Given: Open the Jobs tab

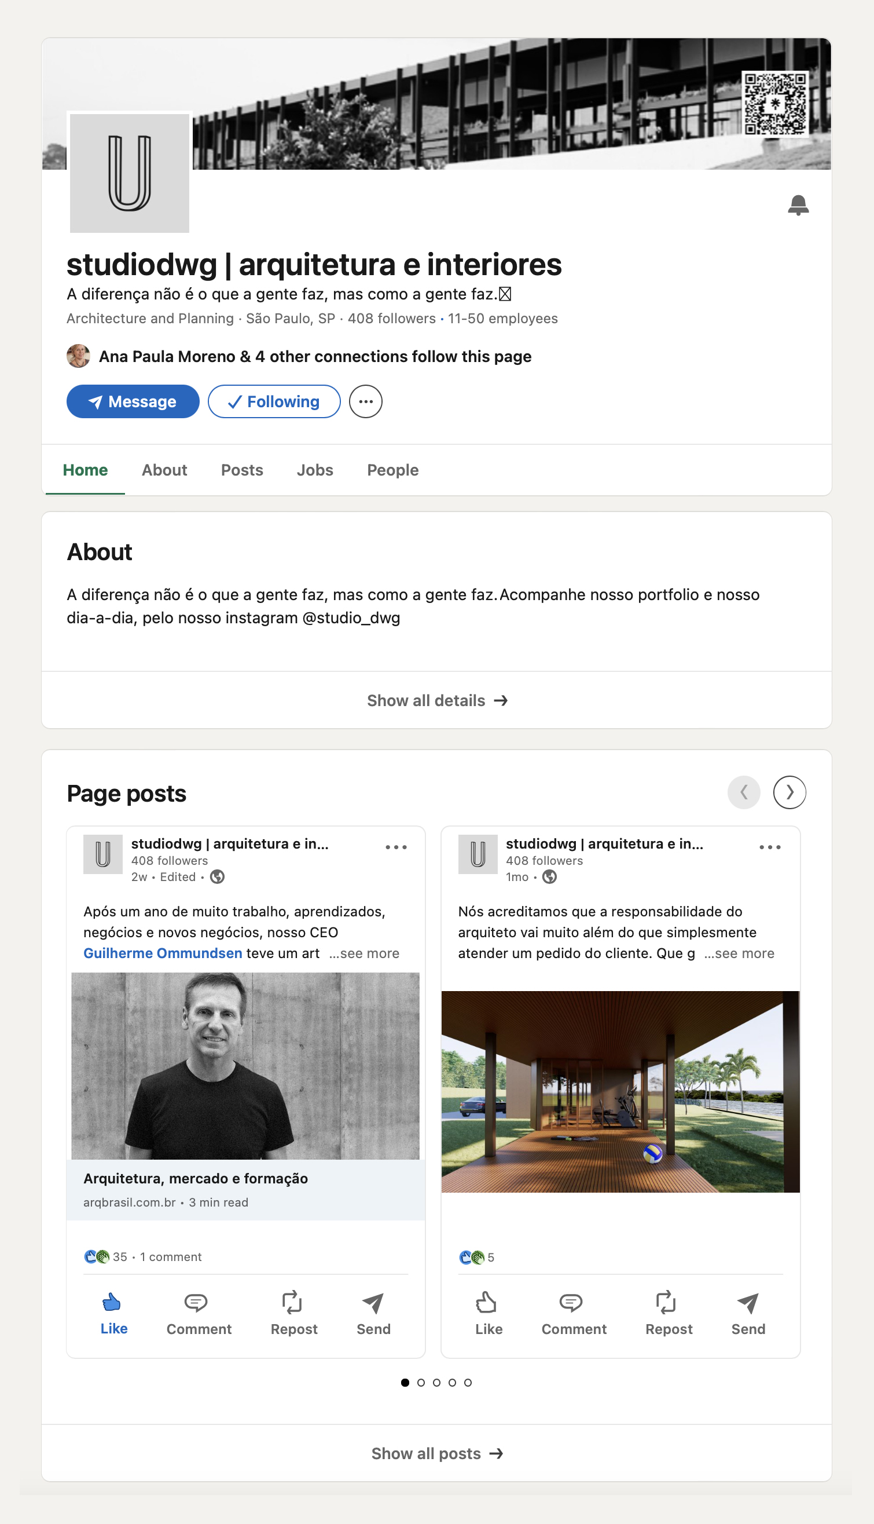Looking at the screenshot, I should pos(314,470).
